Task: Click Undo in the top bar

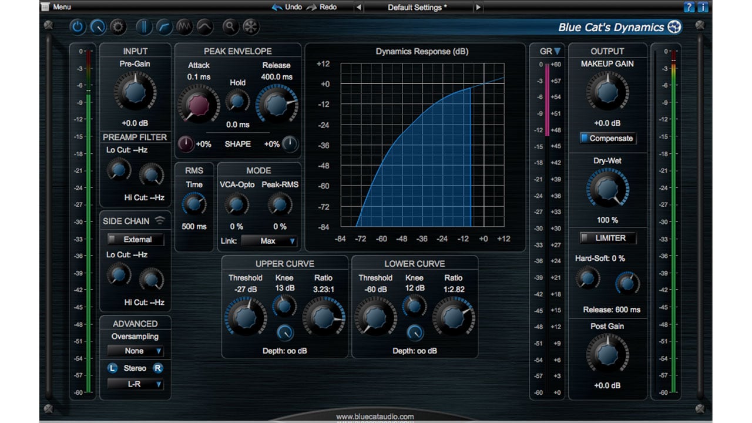Action: [x=287, y=7]
